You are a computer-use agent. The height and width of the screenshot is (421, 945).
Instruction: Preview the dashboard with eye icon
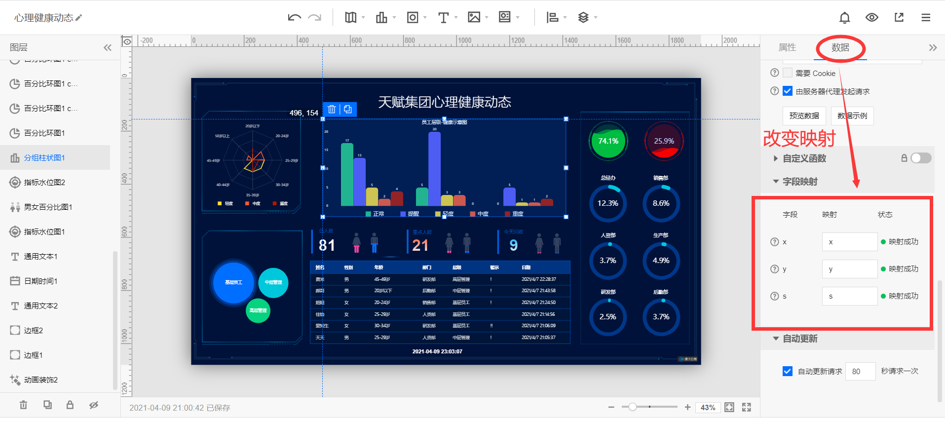click(x=872, y=17)
